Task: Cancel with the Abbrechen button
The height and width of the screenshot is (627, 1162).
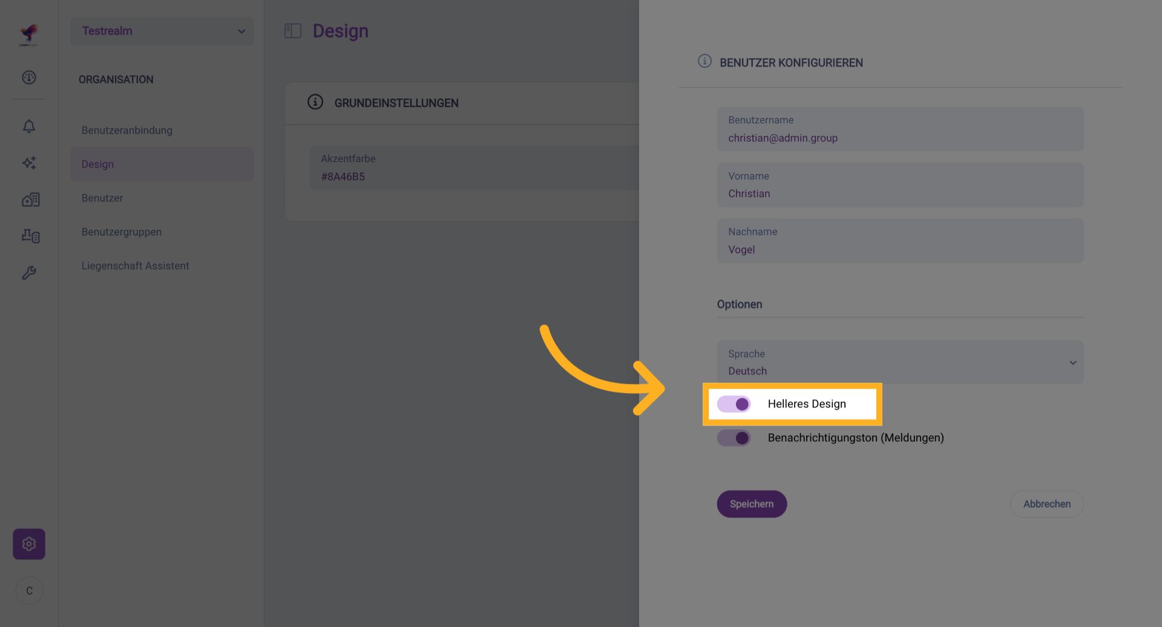Action: tap(1046, 504)
